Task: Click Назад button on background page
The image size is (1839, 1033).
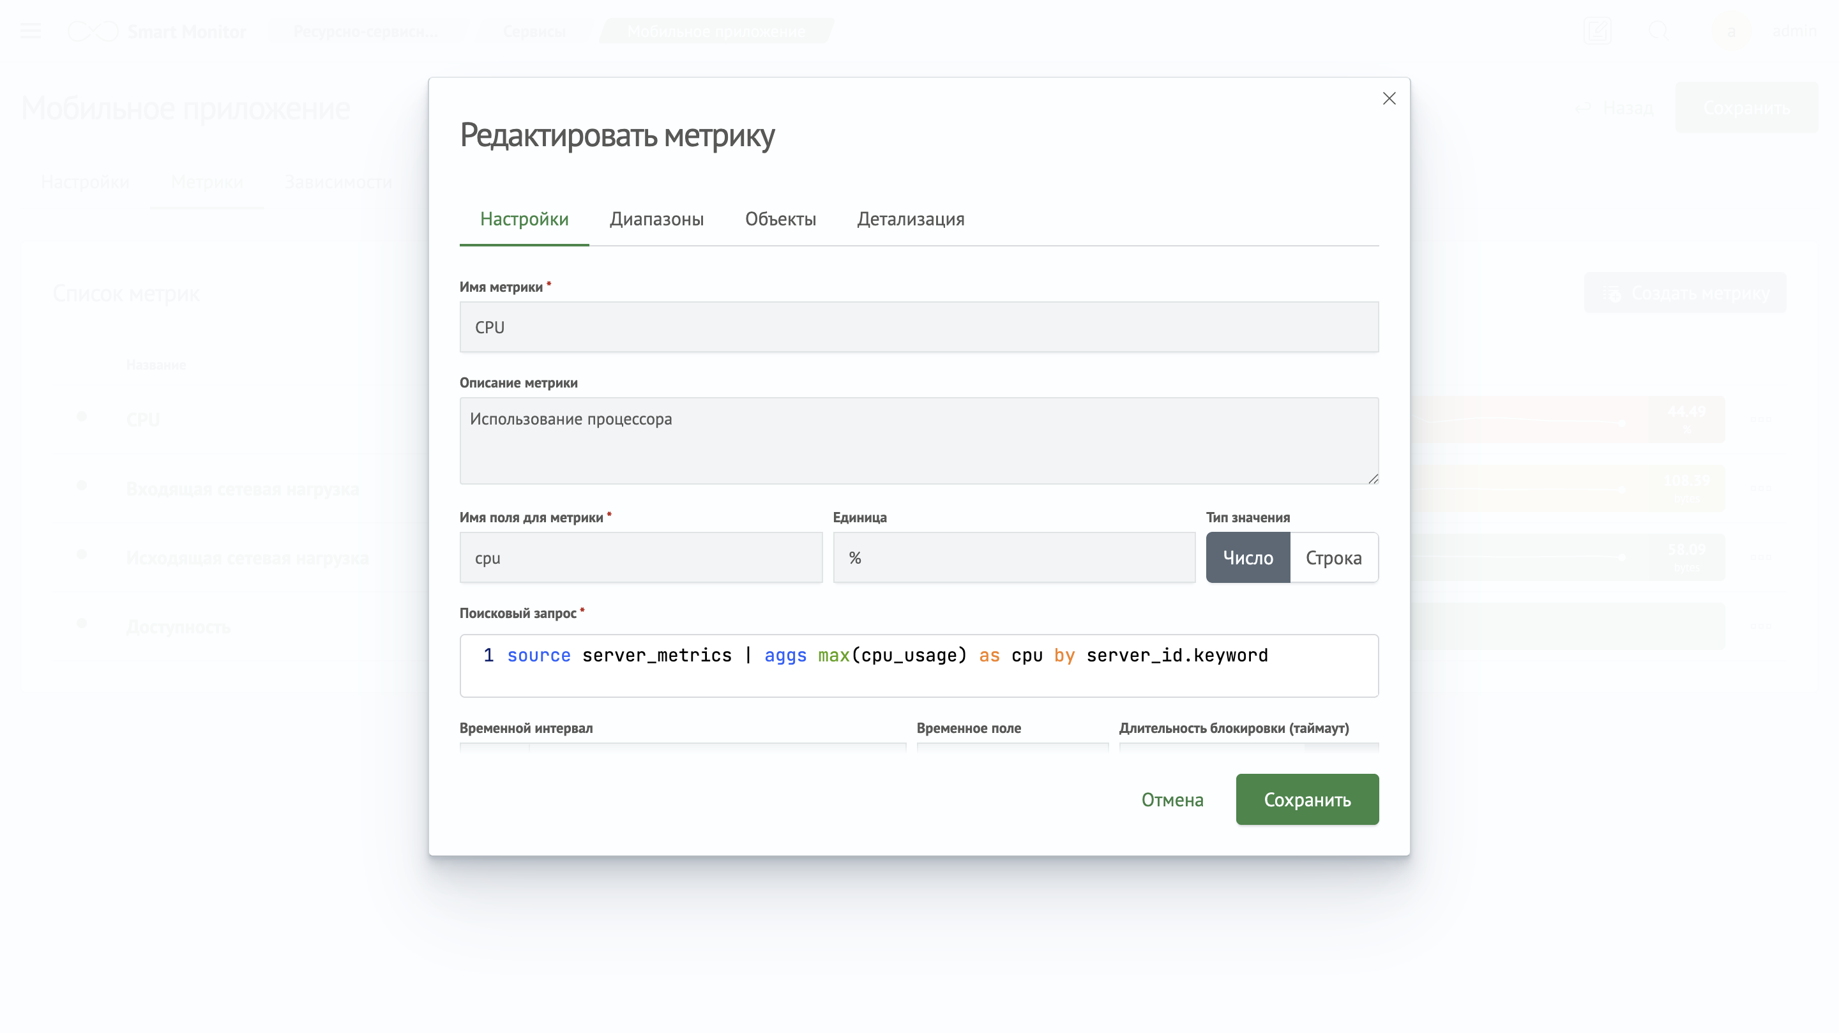Action: coord(1615,108)
